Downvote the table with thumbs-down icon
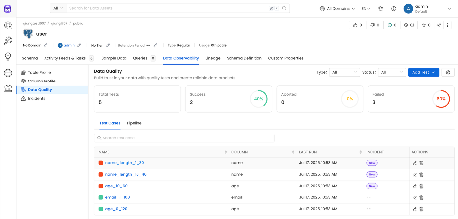 tap(375, 25)
